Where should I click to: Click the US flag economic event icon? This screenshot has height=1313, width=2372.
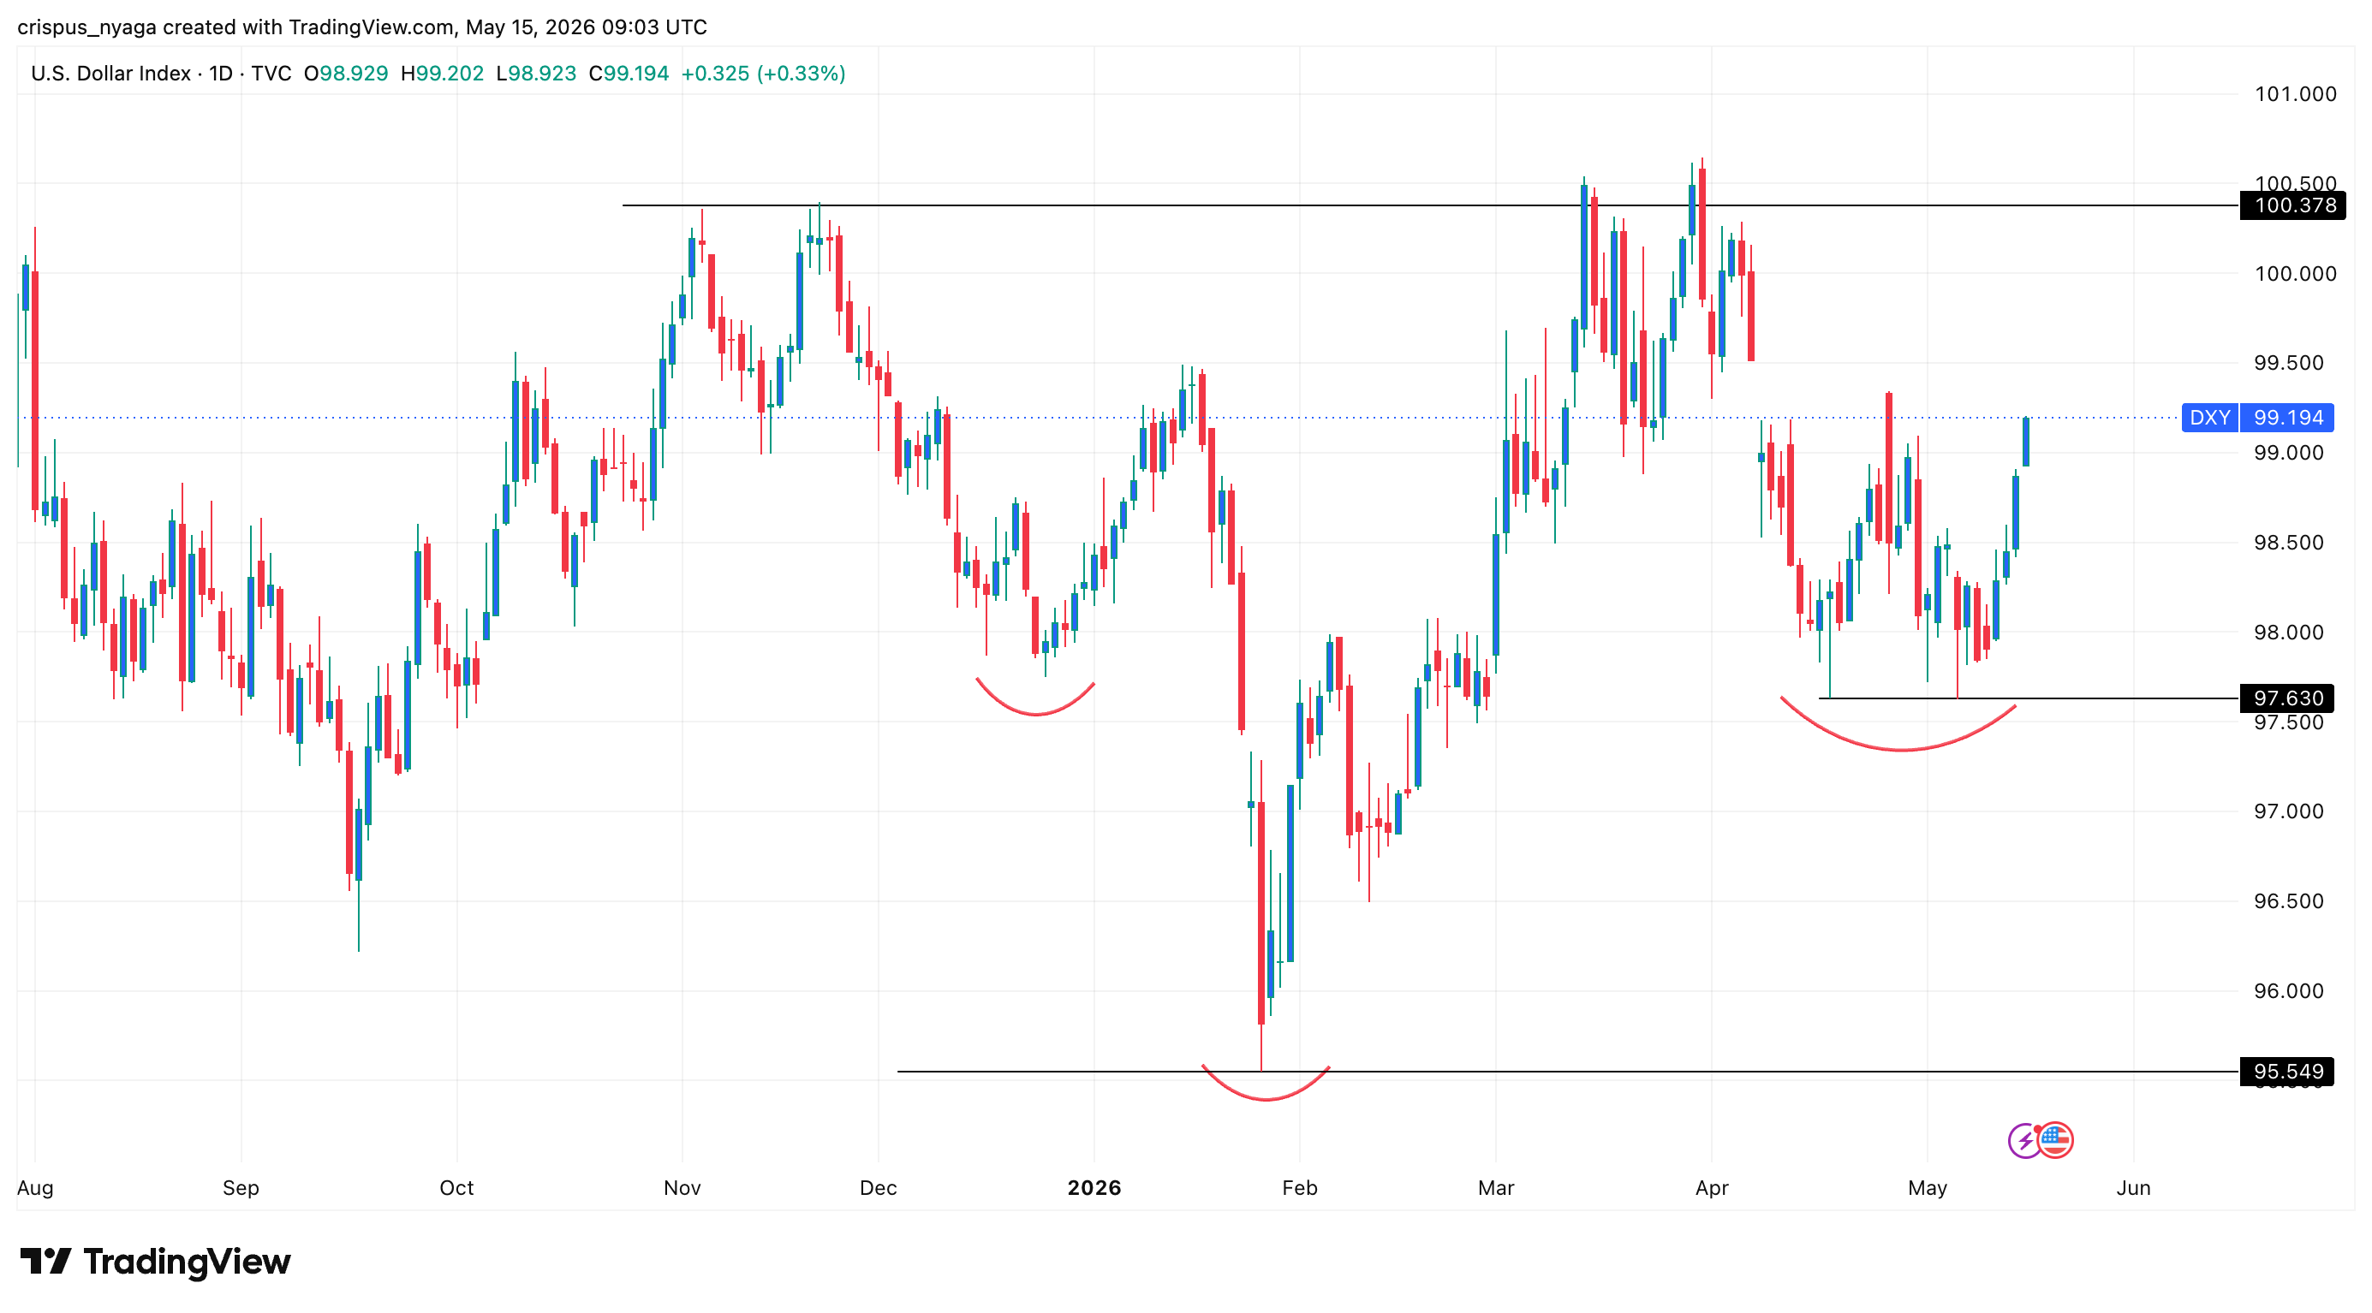[x=2055, y=1141]
